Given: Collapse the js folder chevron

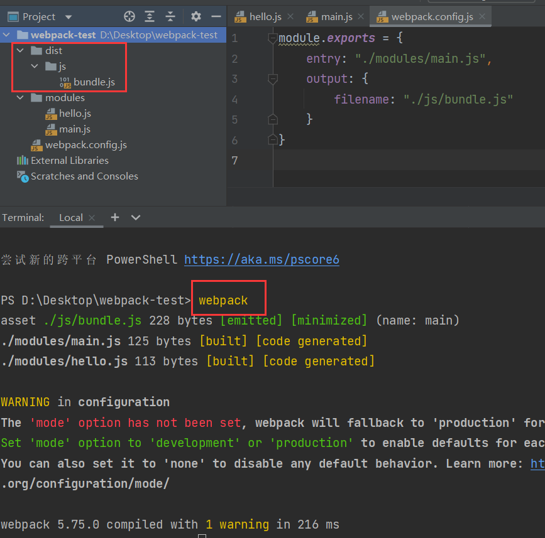Looking at the screenshot, I should (x=35, y=66).
